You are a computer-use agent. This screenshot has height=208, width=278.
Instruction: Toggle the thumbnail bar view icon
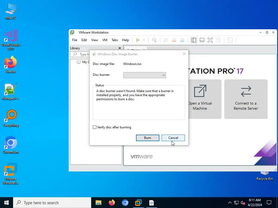click(202, 40)
